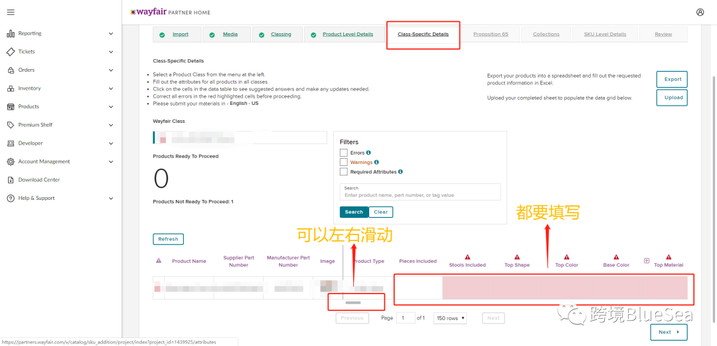
Task: Click the Products store icon
Action: [x=11, y=107]
